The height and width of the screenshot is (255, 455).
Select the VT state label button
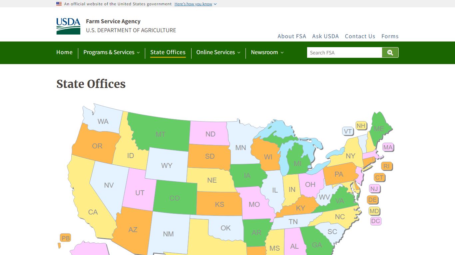(x=348, y=131)
